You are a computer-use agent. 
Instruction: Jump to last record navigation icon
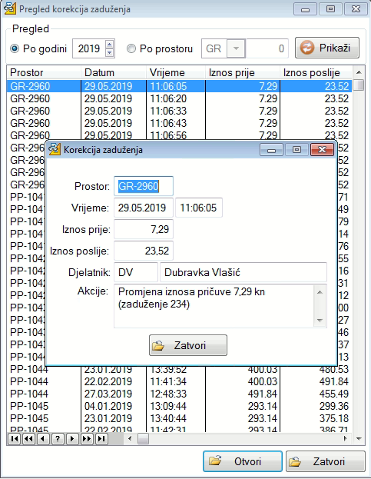coord(101,439)
